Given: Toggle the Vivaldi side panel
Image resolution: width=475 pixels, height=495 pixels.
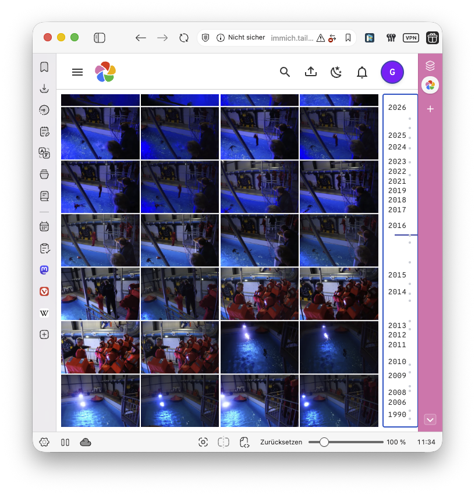Looking at the screenshot, I should (100, 38).
